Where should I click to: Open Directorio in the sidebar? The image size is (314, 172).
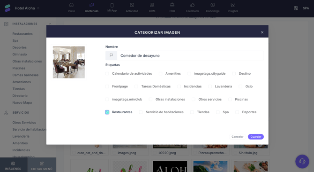tap(20, 96)
